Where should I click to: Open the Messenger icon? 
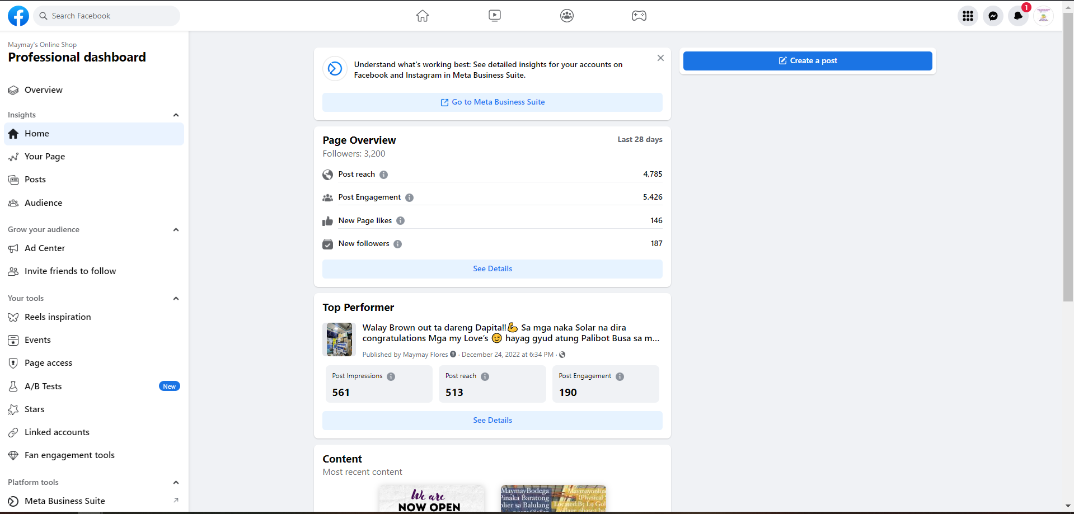point(993,16)
